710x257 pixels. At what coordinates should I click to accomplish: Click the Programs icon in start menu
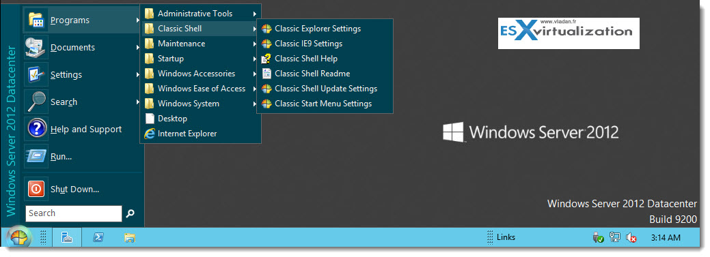coord(36,20)
